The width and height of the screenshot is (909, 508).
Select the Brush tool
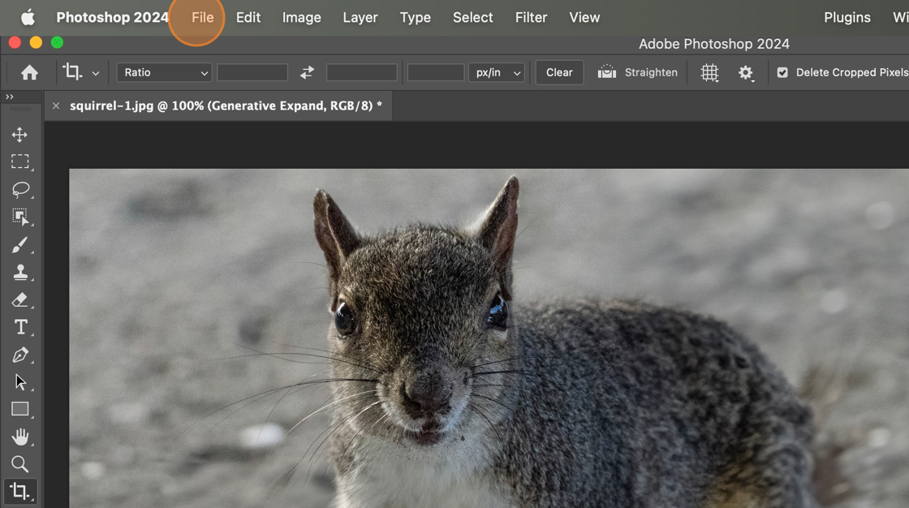pyautogui.click(x=19, y=245)
